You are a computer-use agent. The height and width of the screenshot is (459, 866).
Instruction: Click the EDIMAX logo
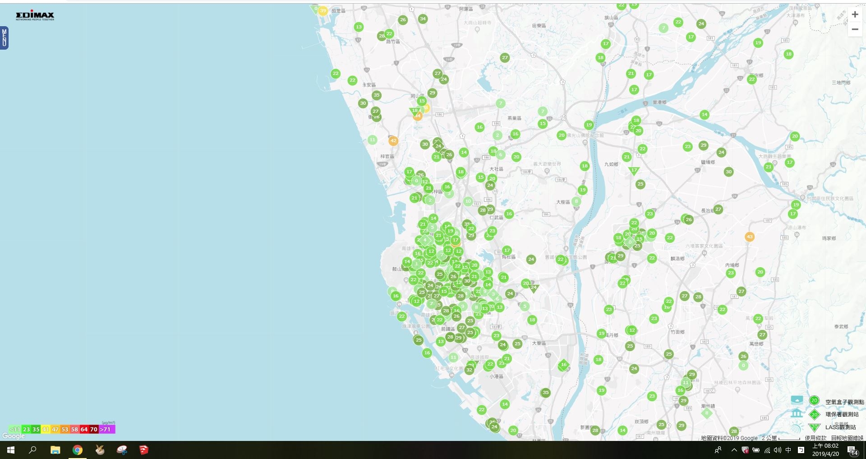click(35, 16)
